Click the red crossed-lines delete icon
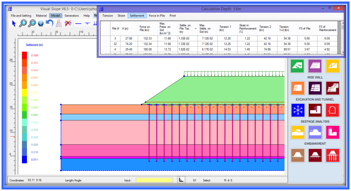Screen dimensions: 351x191 point(68,23)
